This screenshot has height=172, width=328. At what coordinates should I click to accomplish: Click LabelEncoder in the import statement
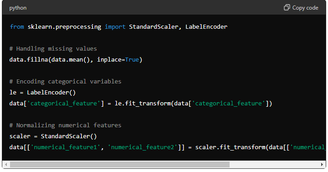(x=206, y=27)
